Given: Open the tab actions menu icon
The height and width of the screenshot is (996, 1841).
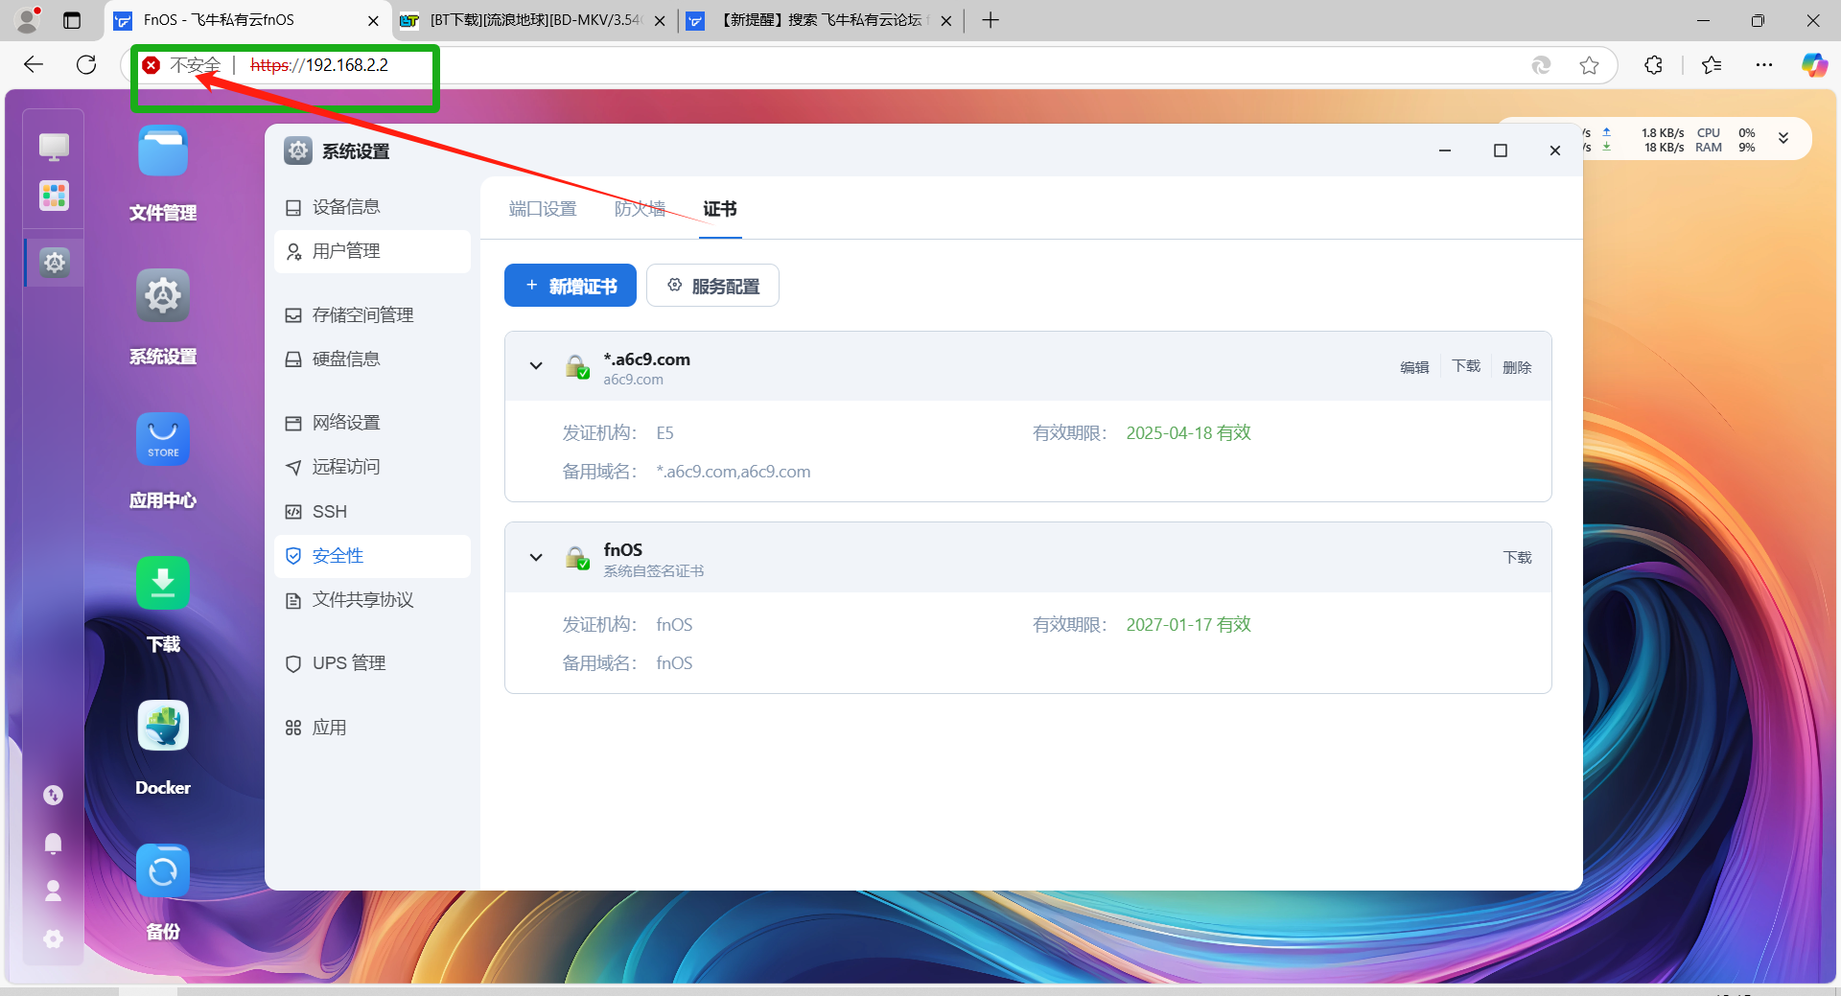Looking at the screenshot, I should tap(72, 20).
